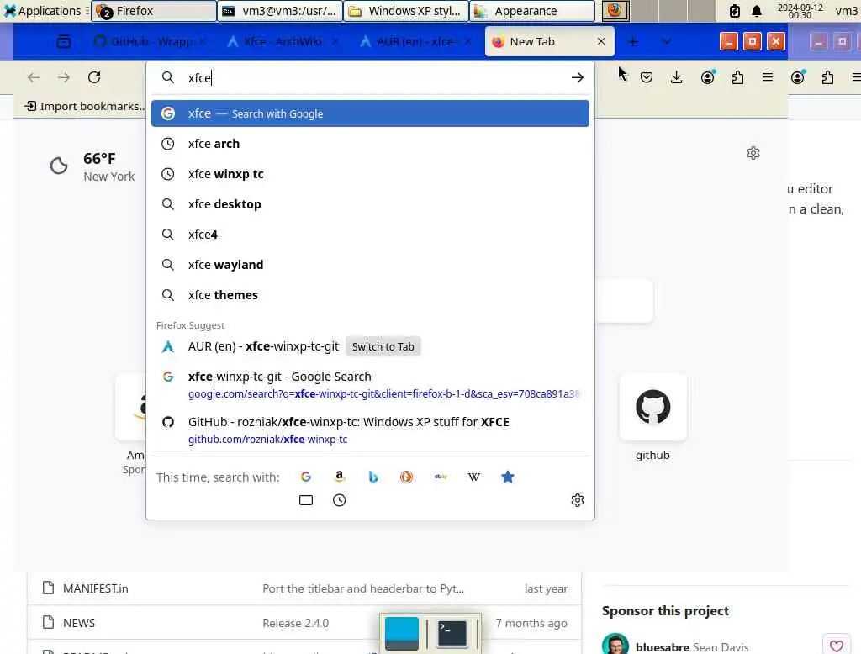
Task: Go back to the previous page
Action: tap(34, 77)
